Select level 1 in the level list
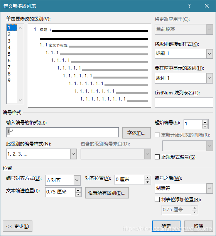The width and height of the screenshot is (216, 236). pyautogui.click(x=12, y=28)
